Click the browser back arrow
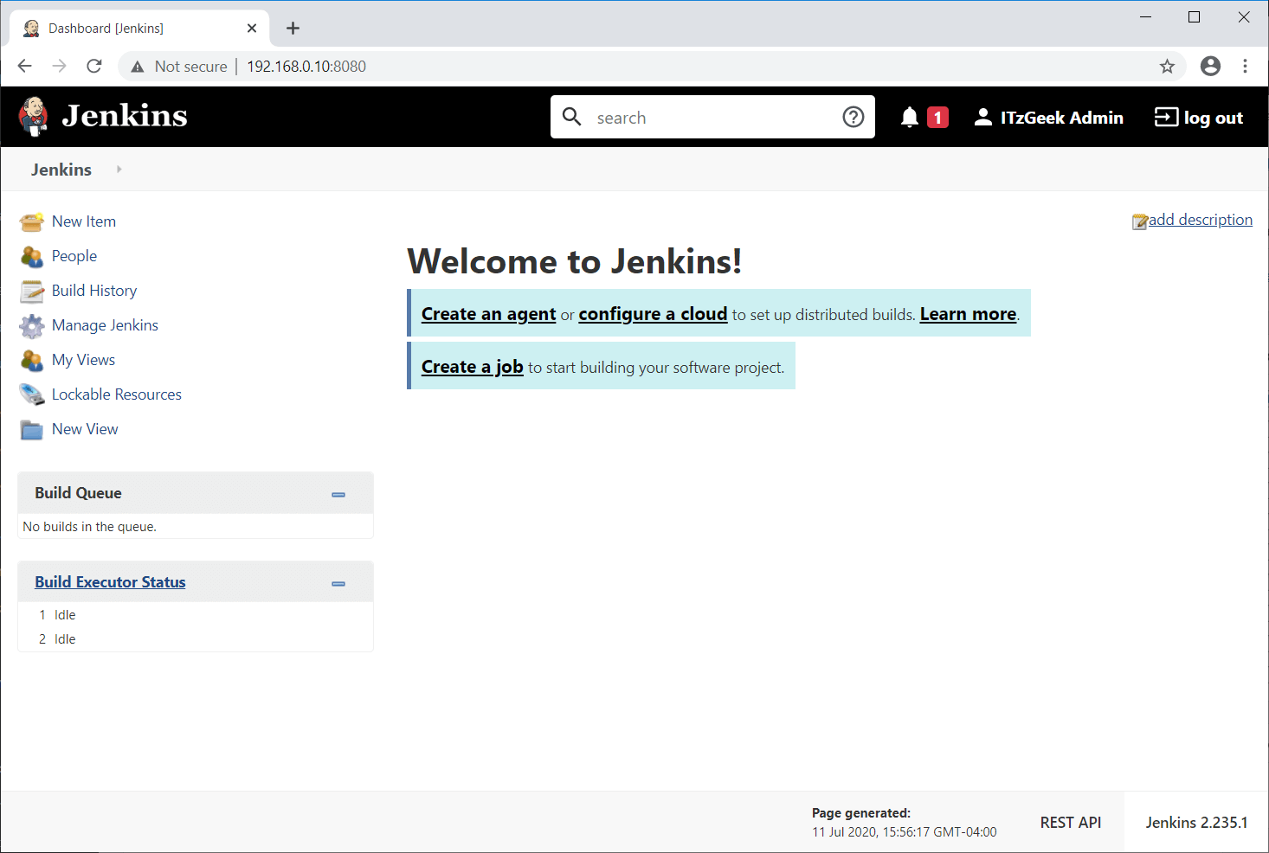Image resolution: width=1269 pixels, height=853 pixels. [x=25, y=66]
